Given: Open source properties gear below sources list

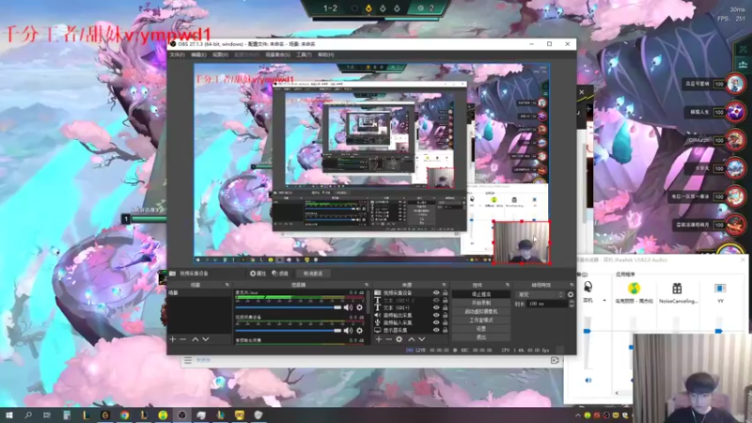Looking at the screenshot, I should pyautogui.click(x=399, y=339).
